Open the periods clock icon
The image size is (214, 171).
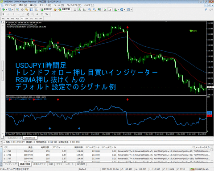point(122,9)
